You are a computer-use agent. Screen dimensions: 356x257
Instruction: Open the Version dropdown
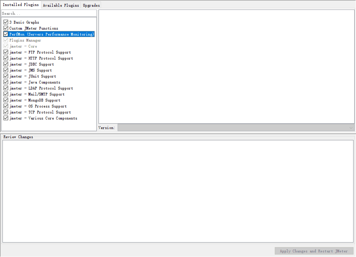[x=236, y=128]
